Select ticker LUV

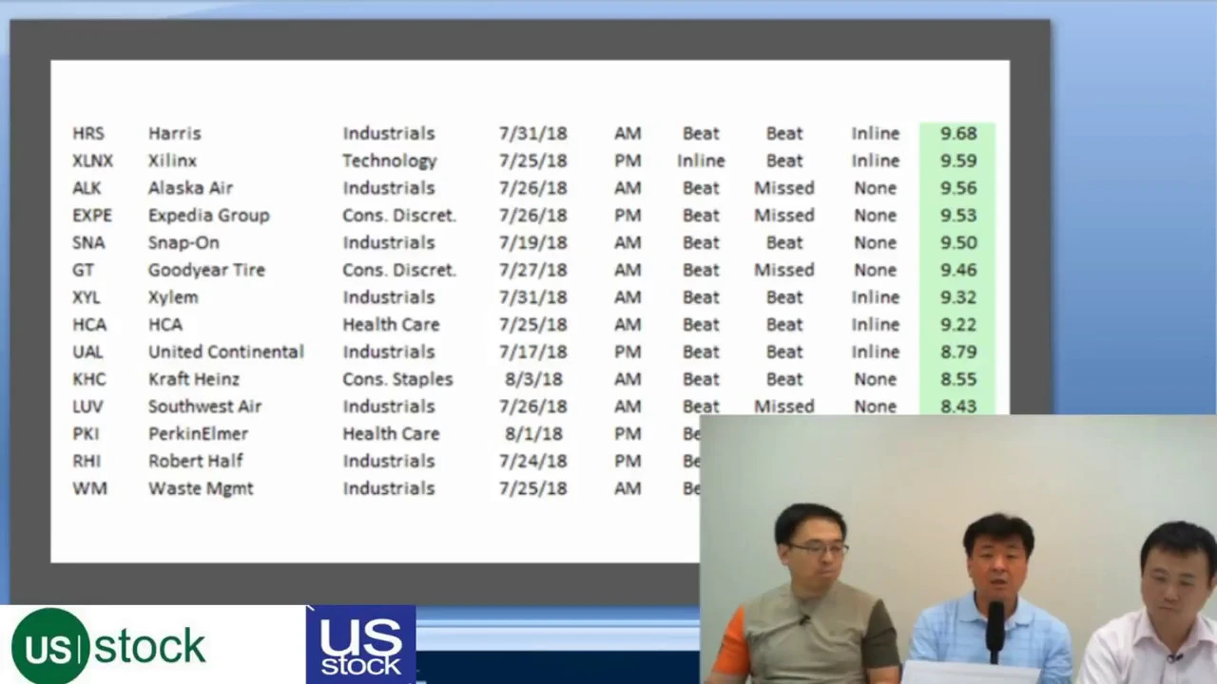(x=87, y=407)
